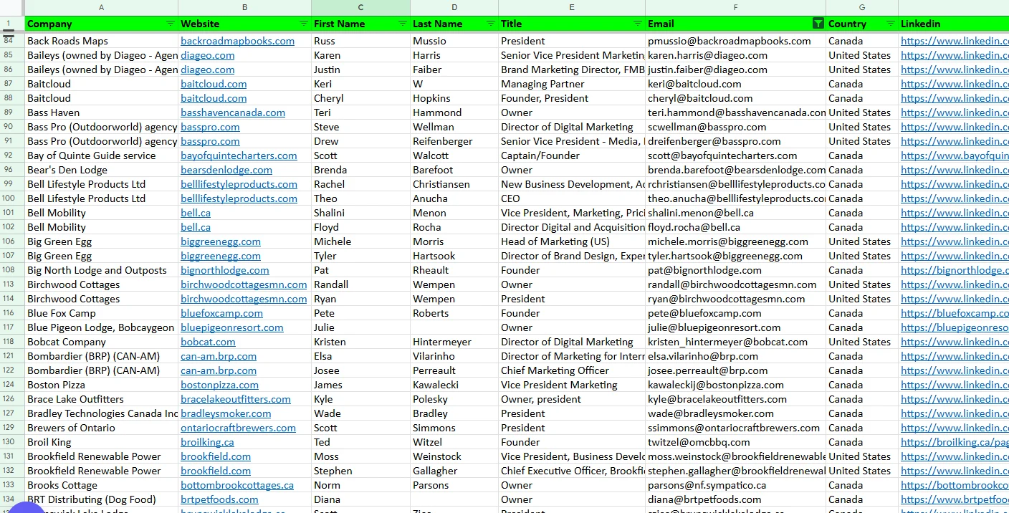Select cell 'Bay of Quinte Guide service'
Screen dimensions: 1009x513
(x=101, y=155)
